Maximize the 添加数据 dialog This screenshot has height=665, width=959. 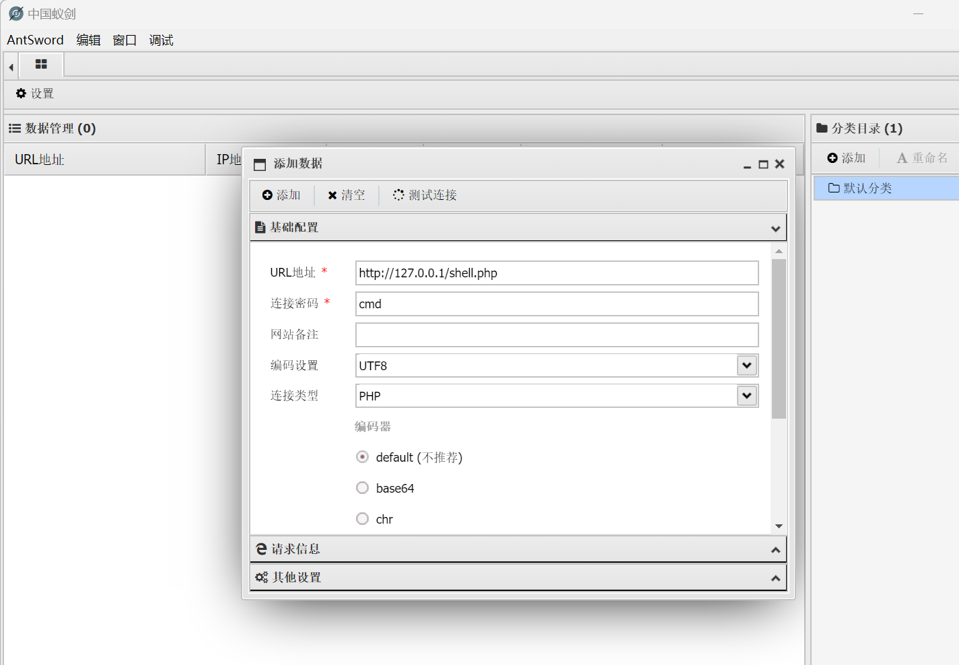coord(763,164)
